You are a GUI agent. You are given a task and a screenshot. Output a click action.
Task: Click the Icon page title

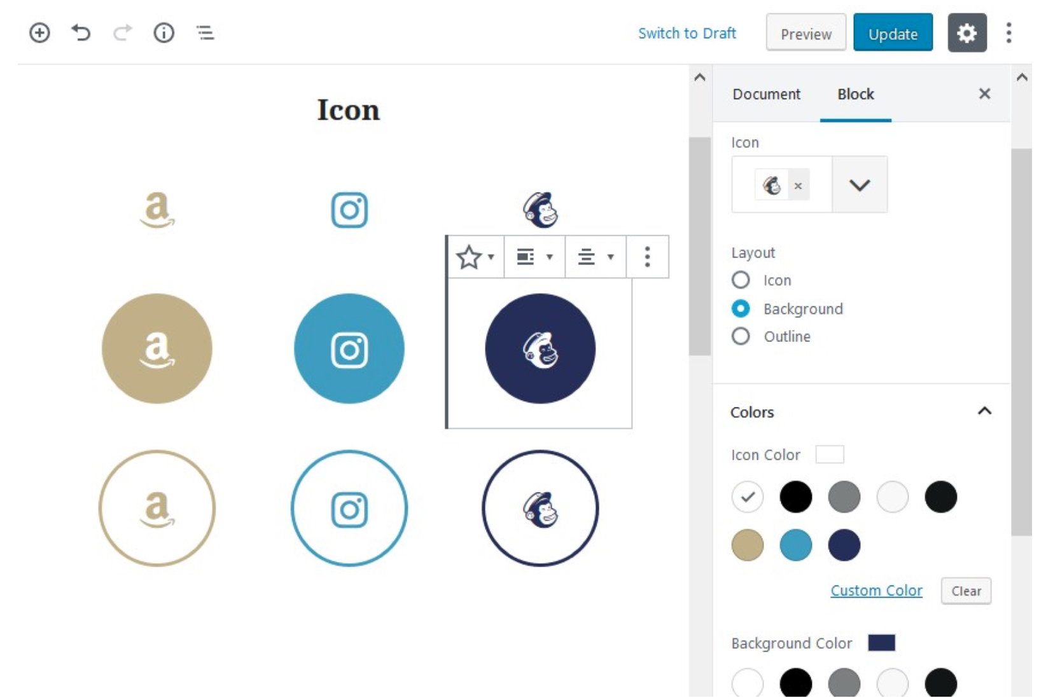[348, 110]
